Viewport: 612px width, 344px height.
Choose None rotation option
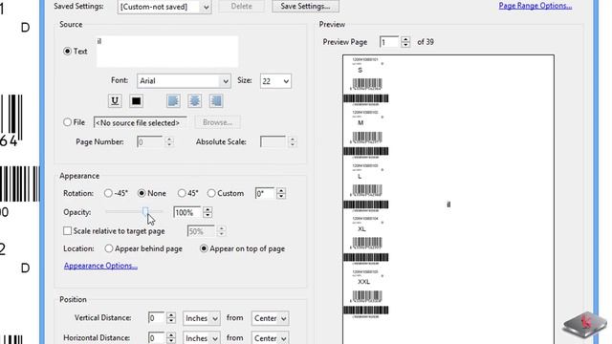(142, 193)
